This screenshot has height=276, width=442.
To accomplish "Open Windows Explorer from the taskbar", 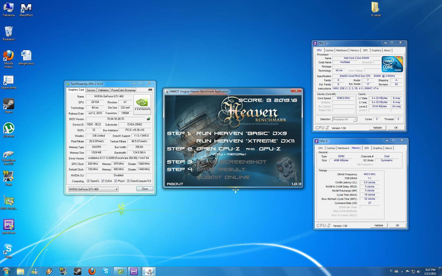I will (x=20, y=271).
